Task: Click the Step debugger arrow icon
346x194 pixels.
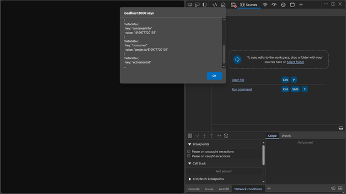Action: (x=218, y=136)
